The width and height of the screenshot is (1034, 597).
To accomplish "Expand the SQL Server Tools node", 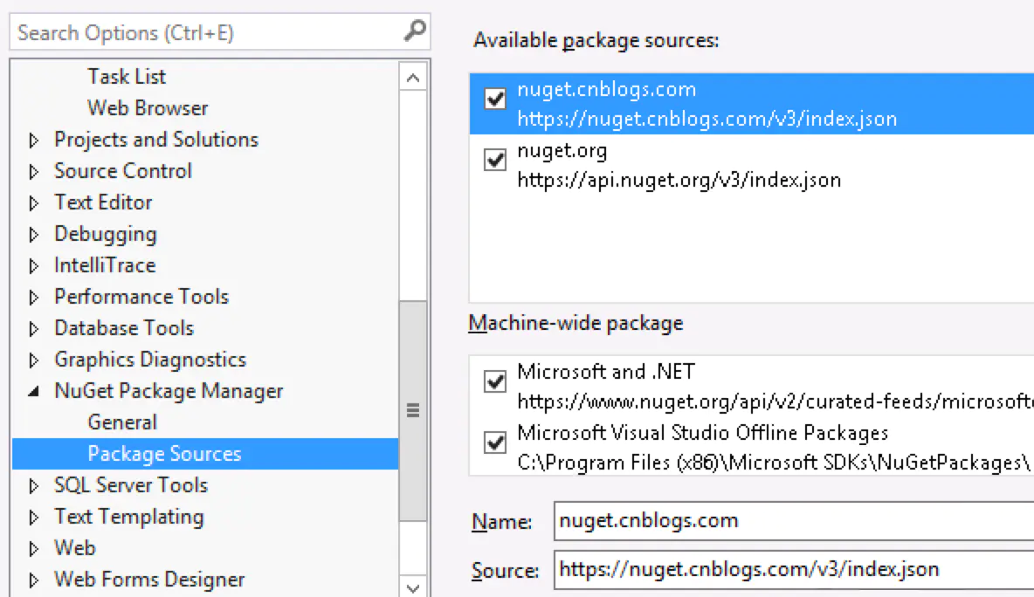I will click(x=34, y=486).
